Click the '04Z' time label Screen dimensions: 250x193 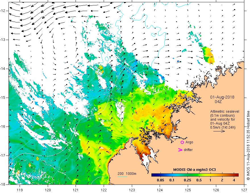click(x=218, y=102)
